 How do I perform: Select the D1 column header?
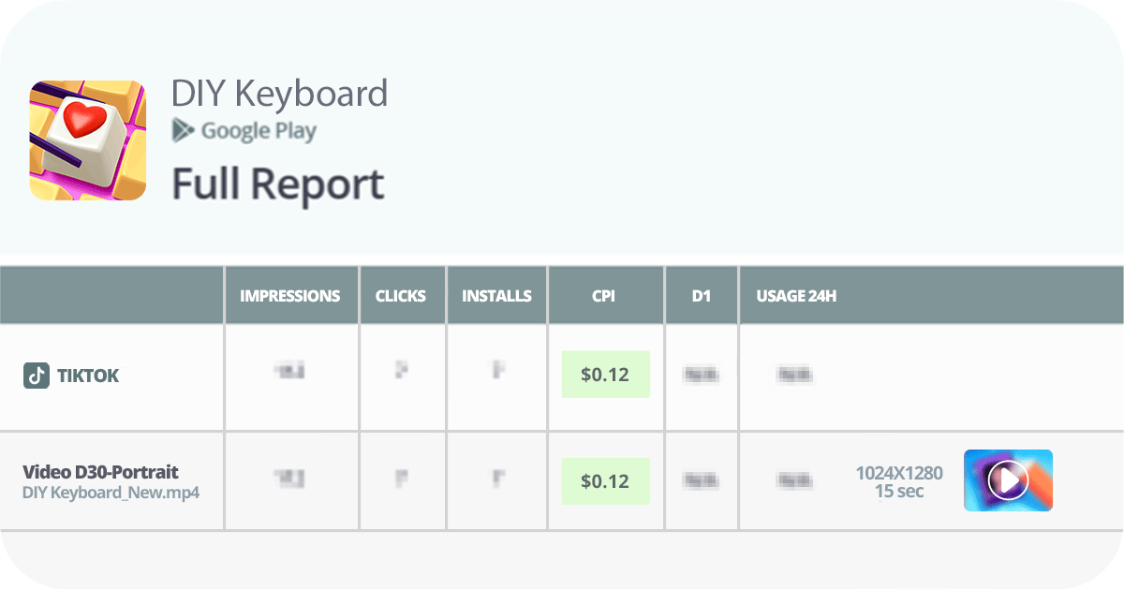point(702,296)
